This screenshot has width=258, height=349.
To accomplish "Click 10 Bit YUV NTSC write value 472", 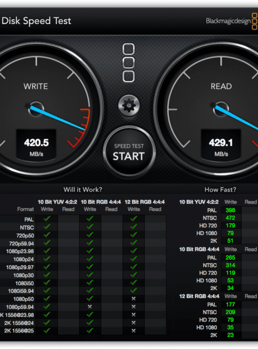I will point(231,218).
